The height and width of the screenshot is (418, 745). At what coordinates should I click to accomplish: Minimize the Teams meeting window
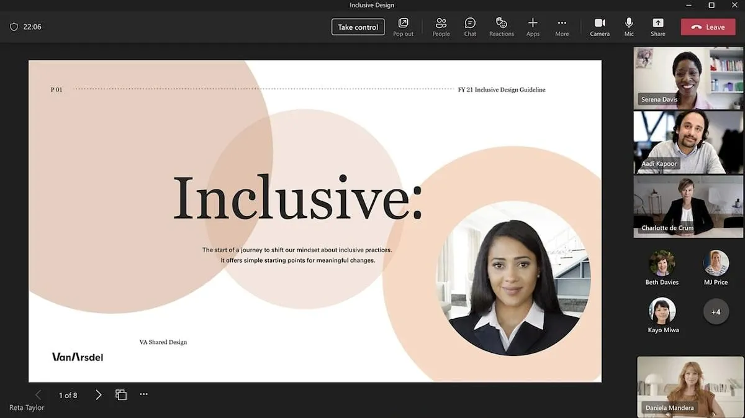click(x=689, y=5)
